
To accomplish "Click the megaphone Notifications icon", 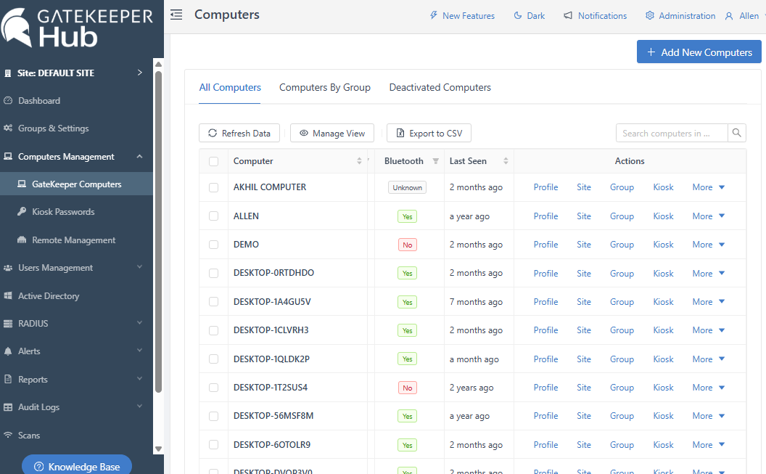I will (568, 16).
